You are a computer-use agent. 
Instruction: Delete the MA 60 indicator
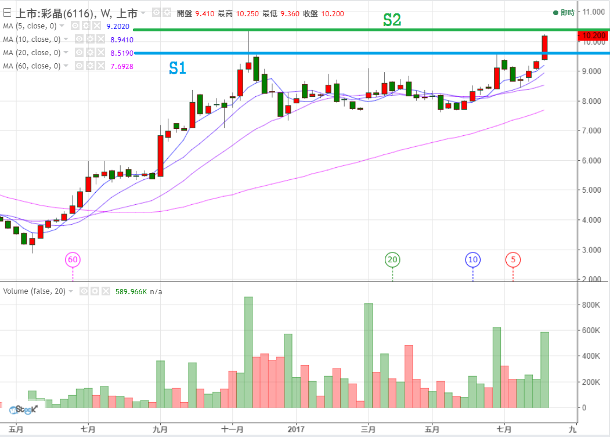point(100,66)
